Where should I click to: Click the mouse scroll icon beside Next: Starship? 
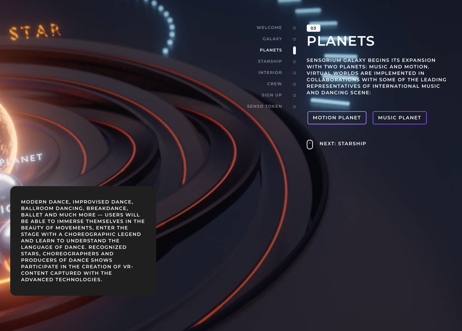[310, 144]
